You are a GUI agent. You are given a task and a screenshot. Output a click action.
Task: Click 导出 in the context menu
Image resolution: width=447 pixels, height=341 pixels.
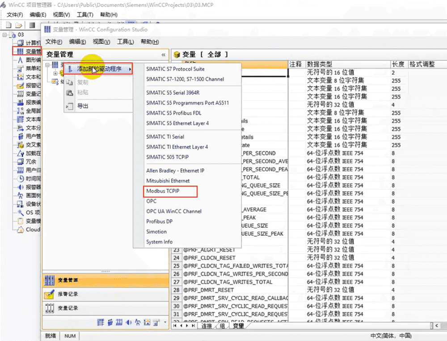(x=83, y=106)
